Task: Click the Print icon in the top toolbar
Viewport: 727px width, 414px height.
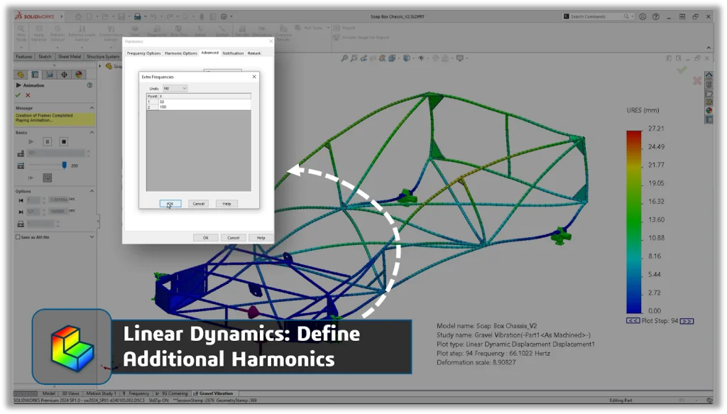Action: coord(137,16)
